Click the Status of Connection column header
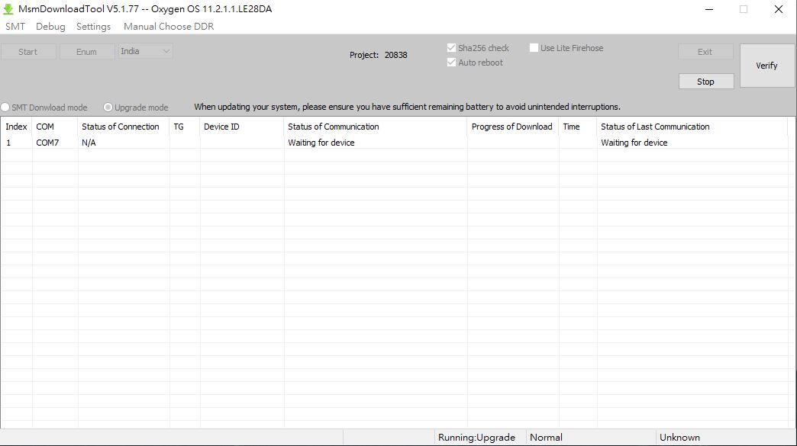797x446 pixels. pos(124,127)
